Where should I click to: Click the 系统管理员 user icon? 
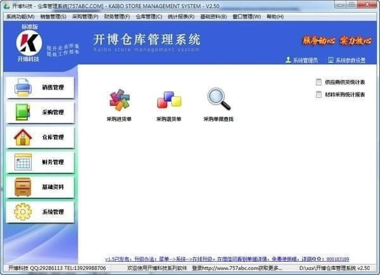coord(288,60)
